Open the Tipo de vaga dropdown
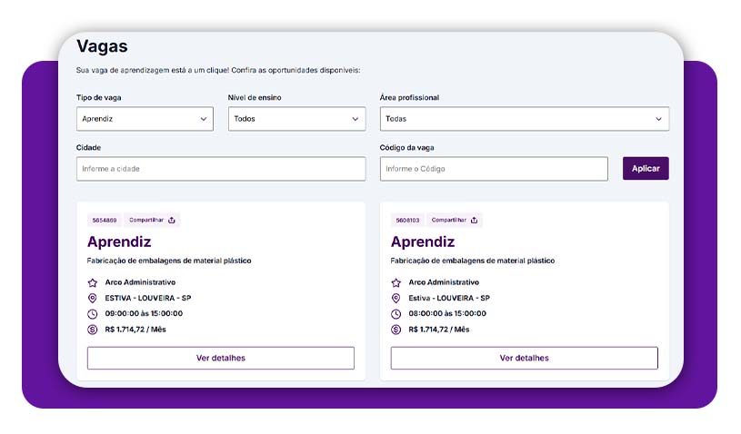Image resolution: width=741 pixels, height=434 pixels. [x=145, y=119]
